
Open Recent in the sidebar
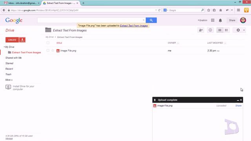click(9, 69)
